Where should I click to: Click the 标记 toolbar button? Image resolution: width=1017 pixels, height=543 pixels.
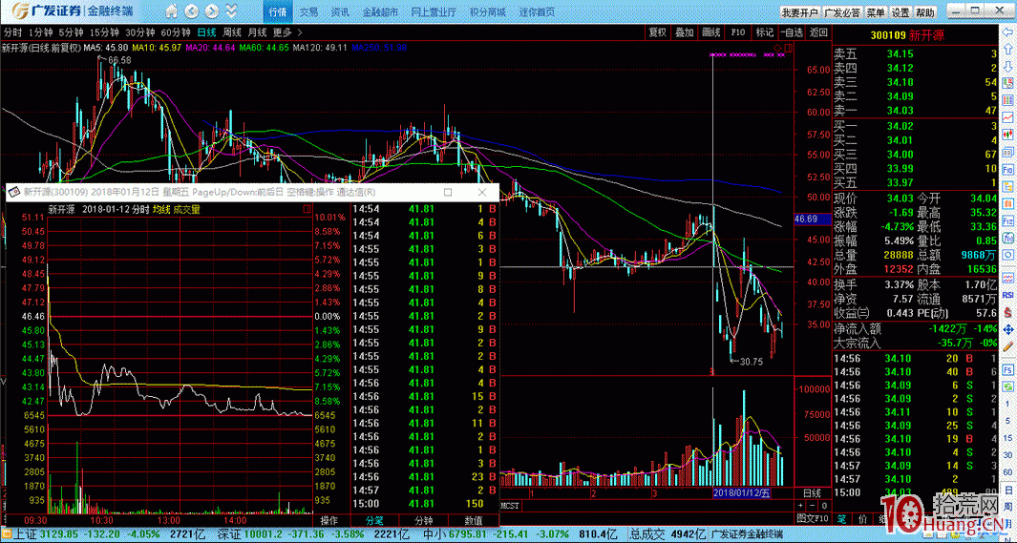[765, 31]
